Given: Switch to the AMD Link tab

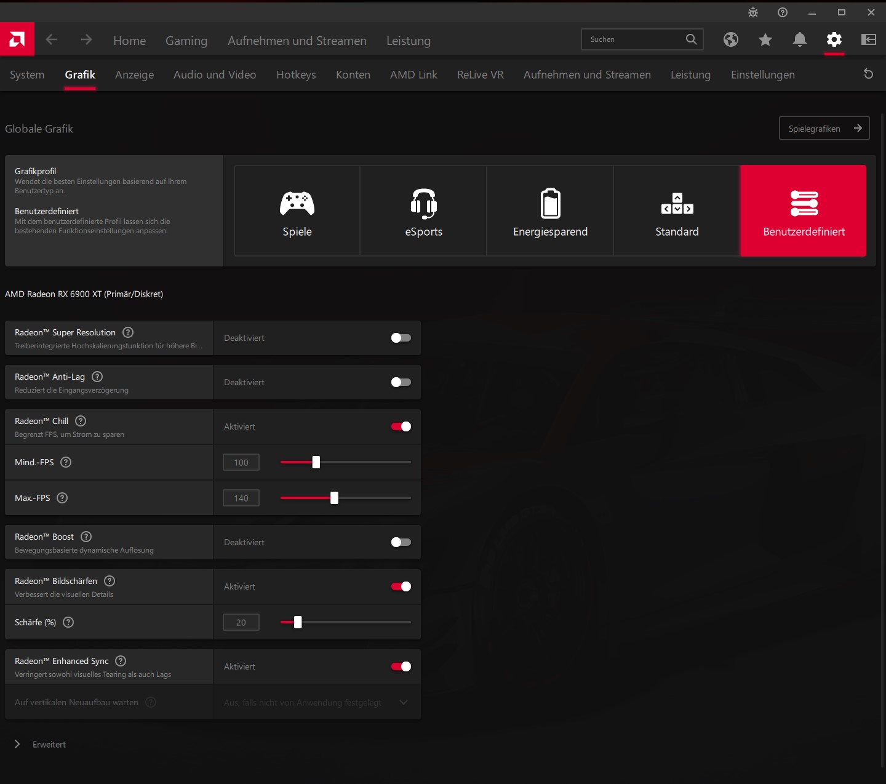Looking at the screenshot, I should (x=413, y=74).
